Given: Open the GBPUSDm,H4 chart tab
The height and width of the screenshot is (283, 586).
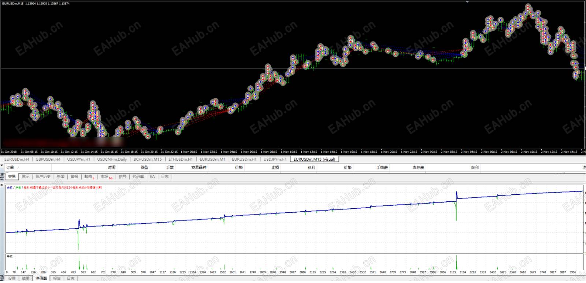Looking at the screenshot, I should (48, 159).
